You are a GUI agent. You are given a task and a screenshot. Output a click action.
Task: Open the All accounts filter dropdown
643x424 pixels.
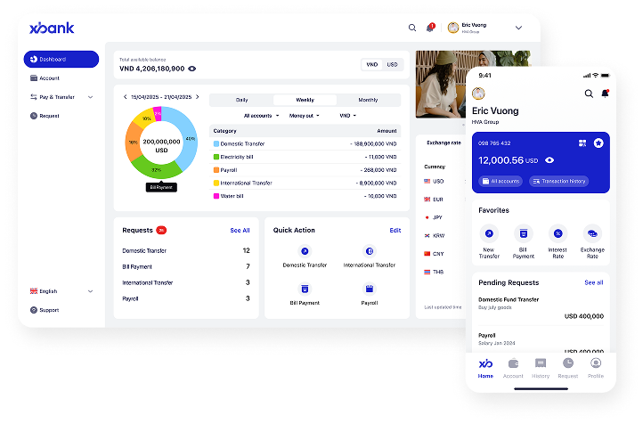[x=262, y=116]
